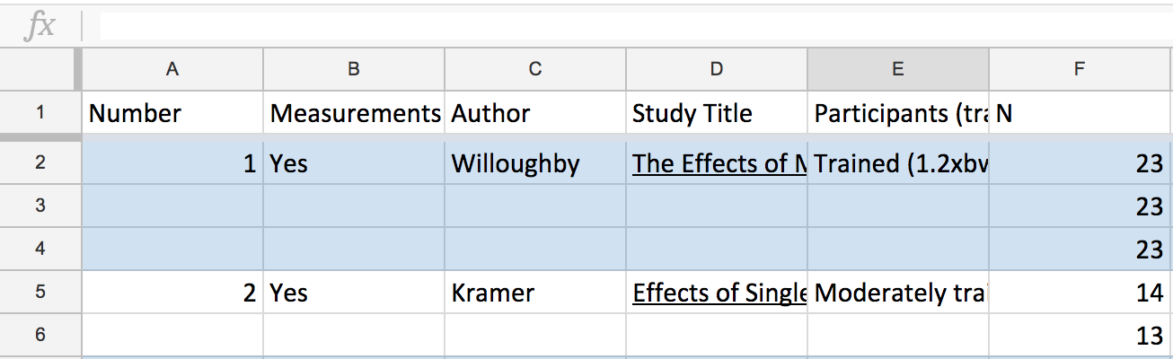The image size is (1173, 359).
Task: Click the "Moderately tra" participants cell
Action: pos(898,293)
